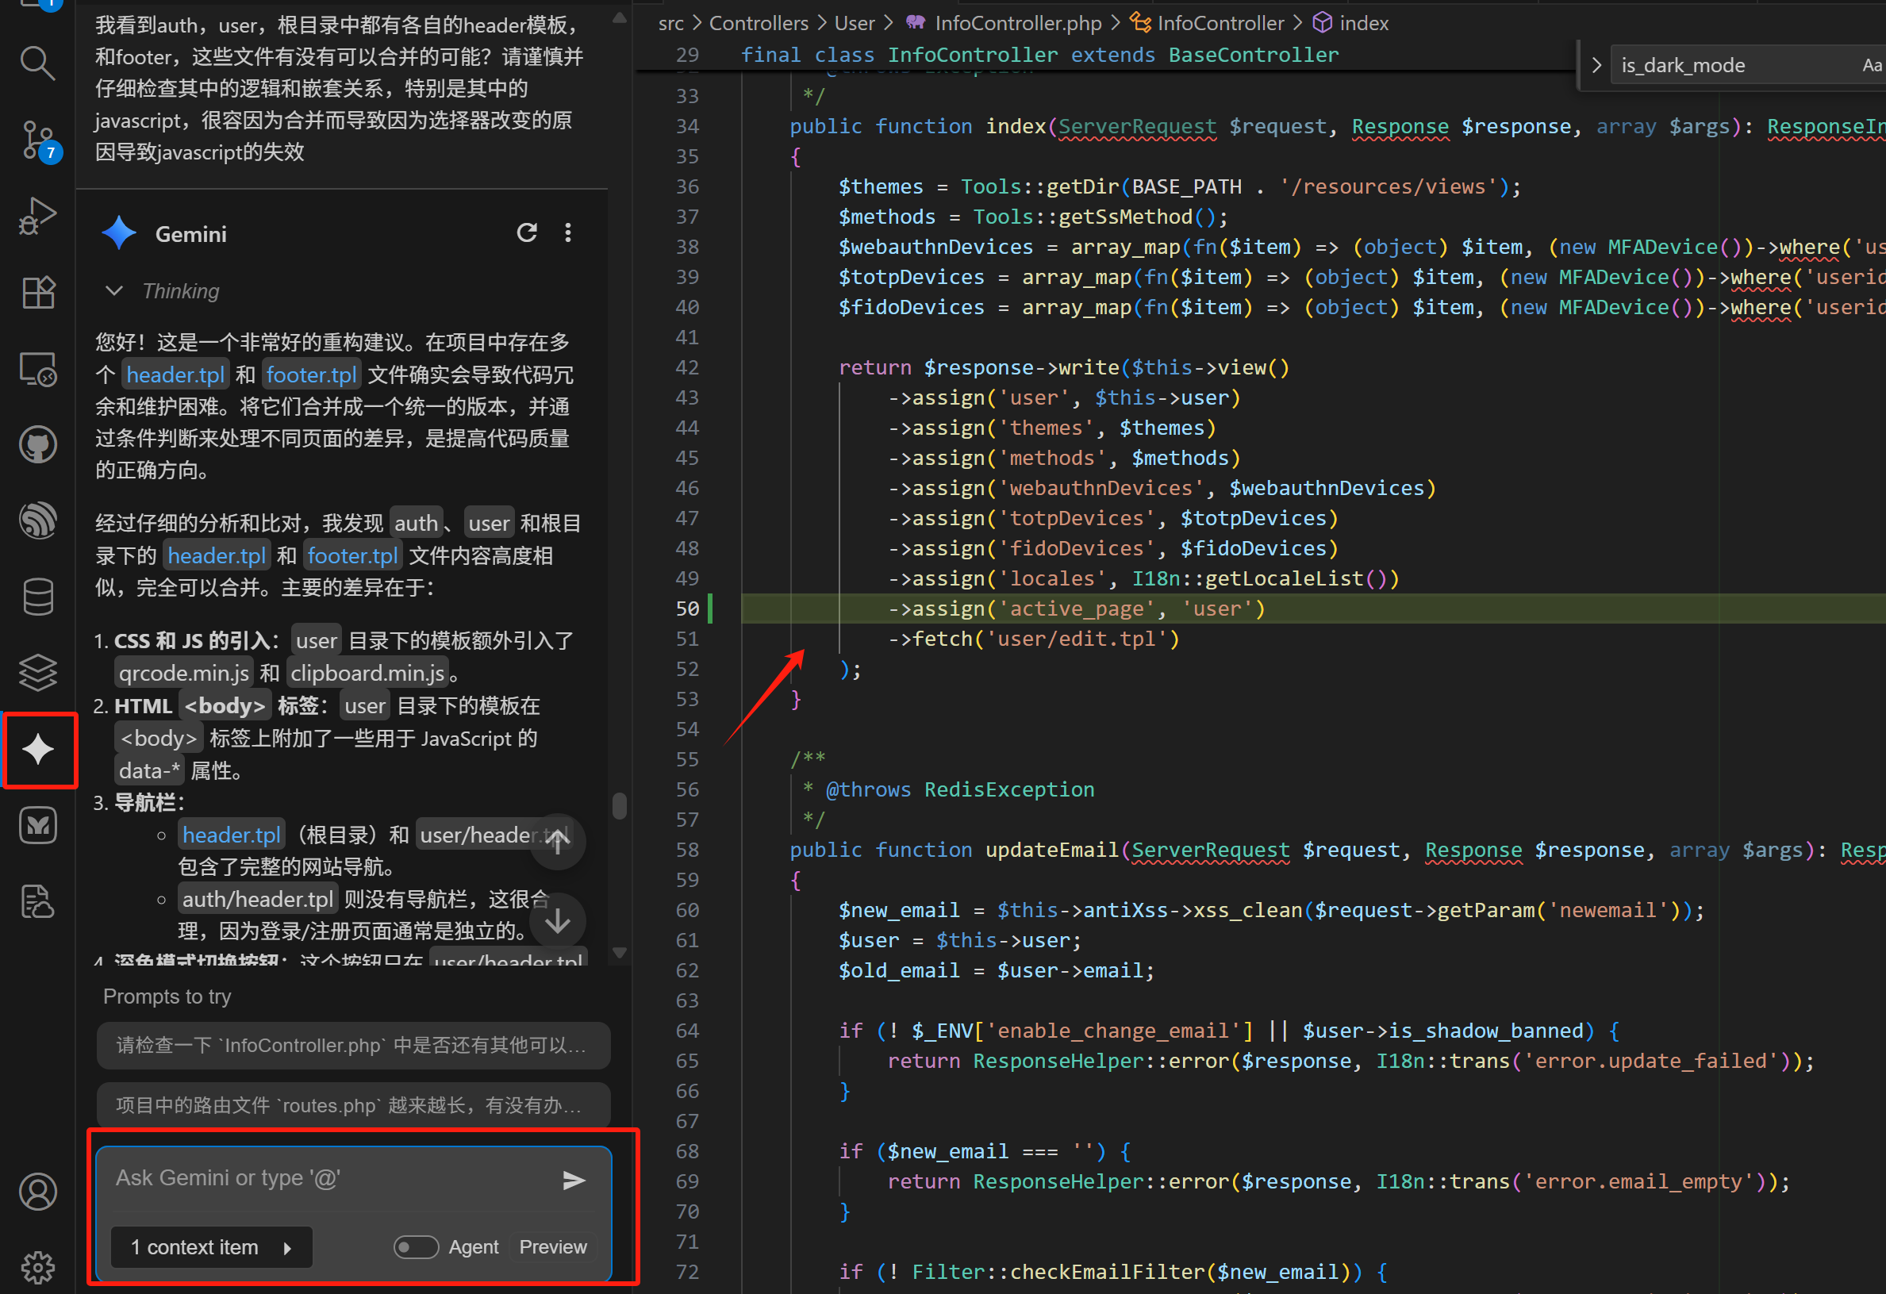This screenshot has width=1886, height=1294.
Task: Open Gemini response more-options menu
Action: click(x=568, y=234)
